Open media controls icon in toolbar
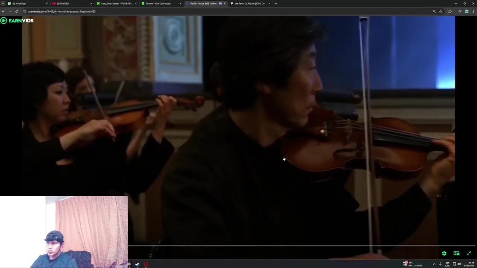The width and height of the screenshot is (477, 268). tap(460, 12)
